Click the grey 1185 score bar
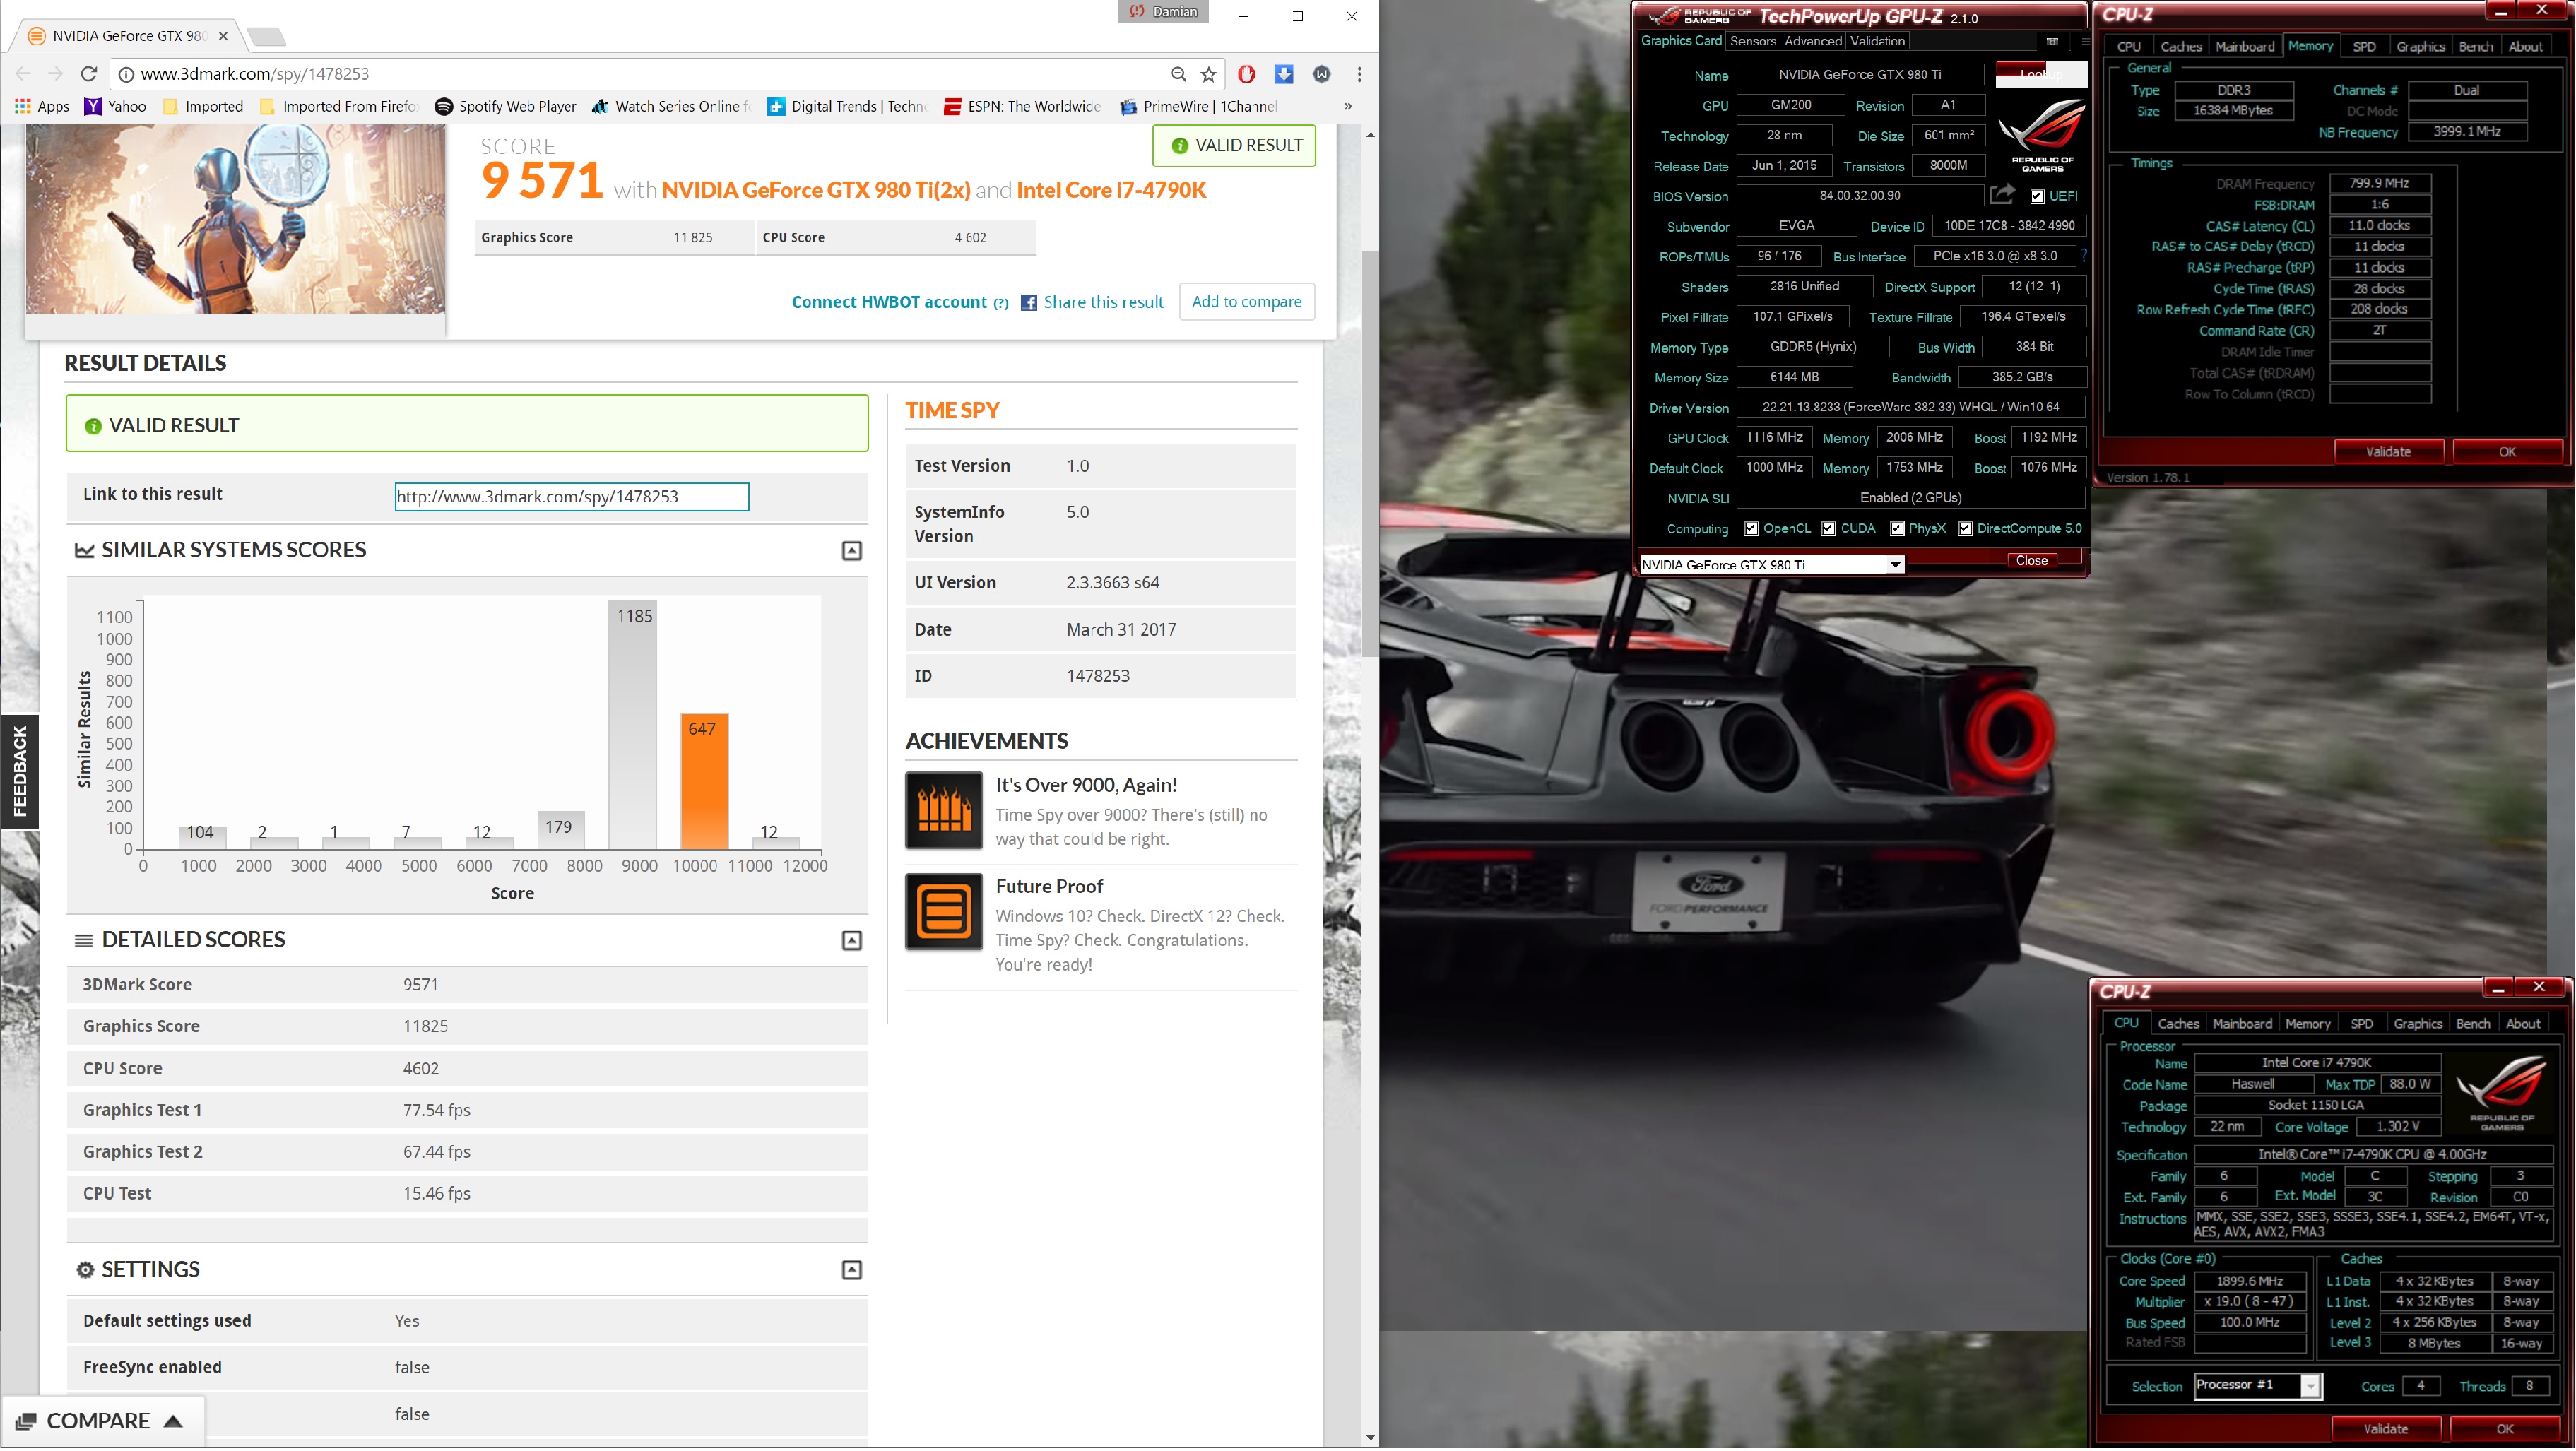Image resolution: width=2576 pixels, height=1451 pixels. 632,725
